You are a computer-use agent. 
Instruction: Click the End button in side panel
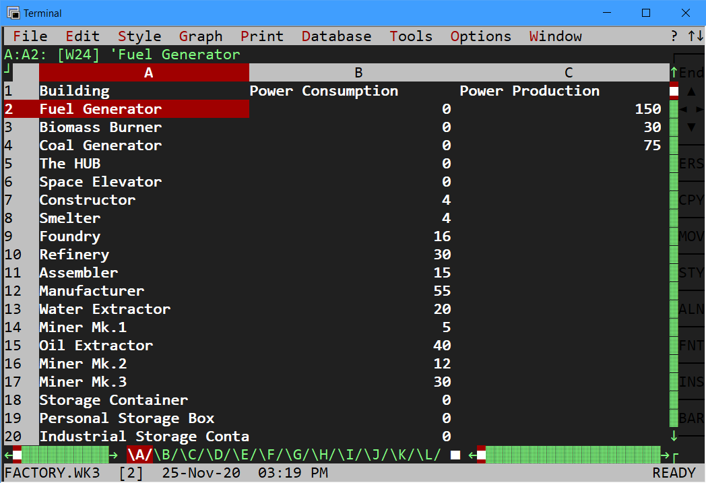coord(691,73)
